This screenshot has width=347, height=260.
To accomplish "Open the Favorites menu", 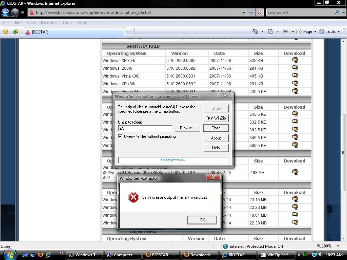I will (x=49, y=23).
